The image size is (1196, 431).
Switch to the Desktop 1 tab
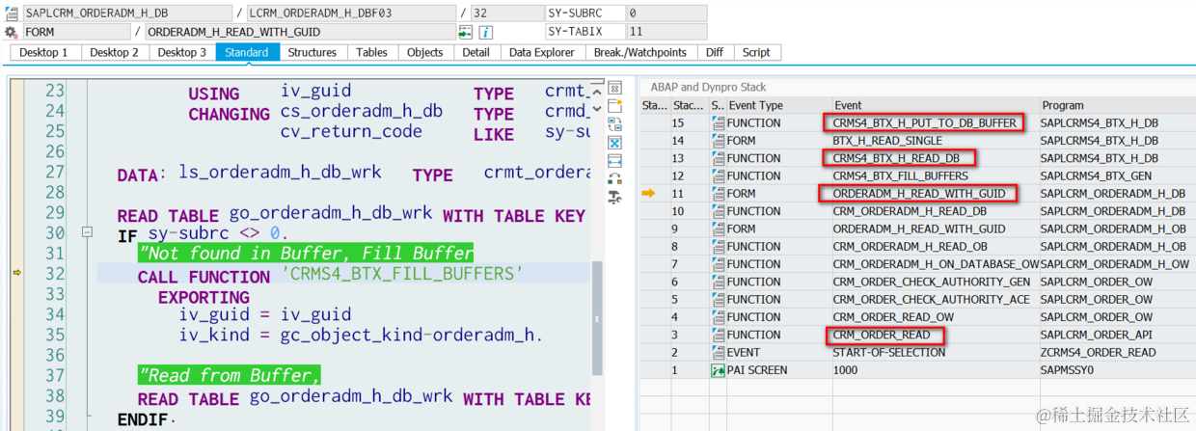pyautogui.click(x=43, y=52)
